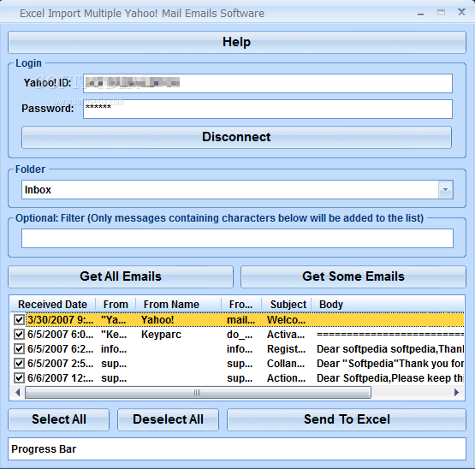
Task: Select the Yahoo! From Name cell
Action: 157,319
